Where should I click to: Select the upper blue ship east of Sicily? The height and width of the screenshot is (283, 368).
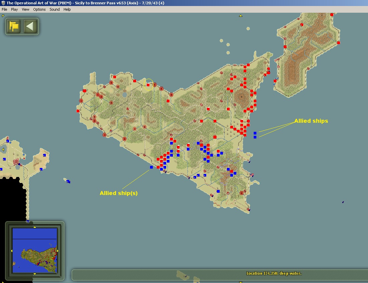click(255, 133)
